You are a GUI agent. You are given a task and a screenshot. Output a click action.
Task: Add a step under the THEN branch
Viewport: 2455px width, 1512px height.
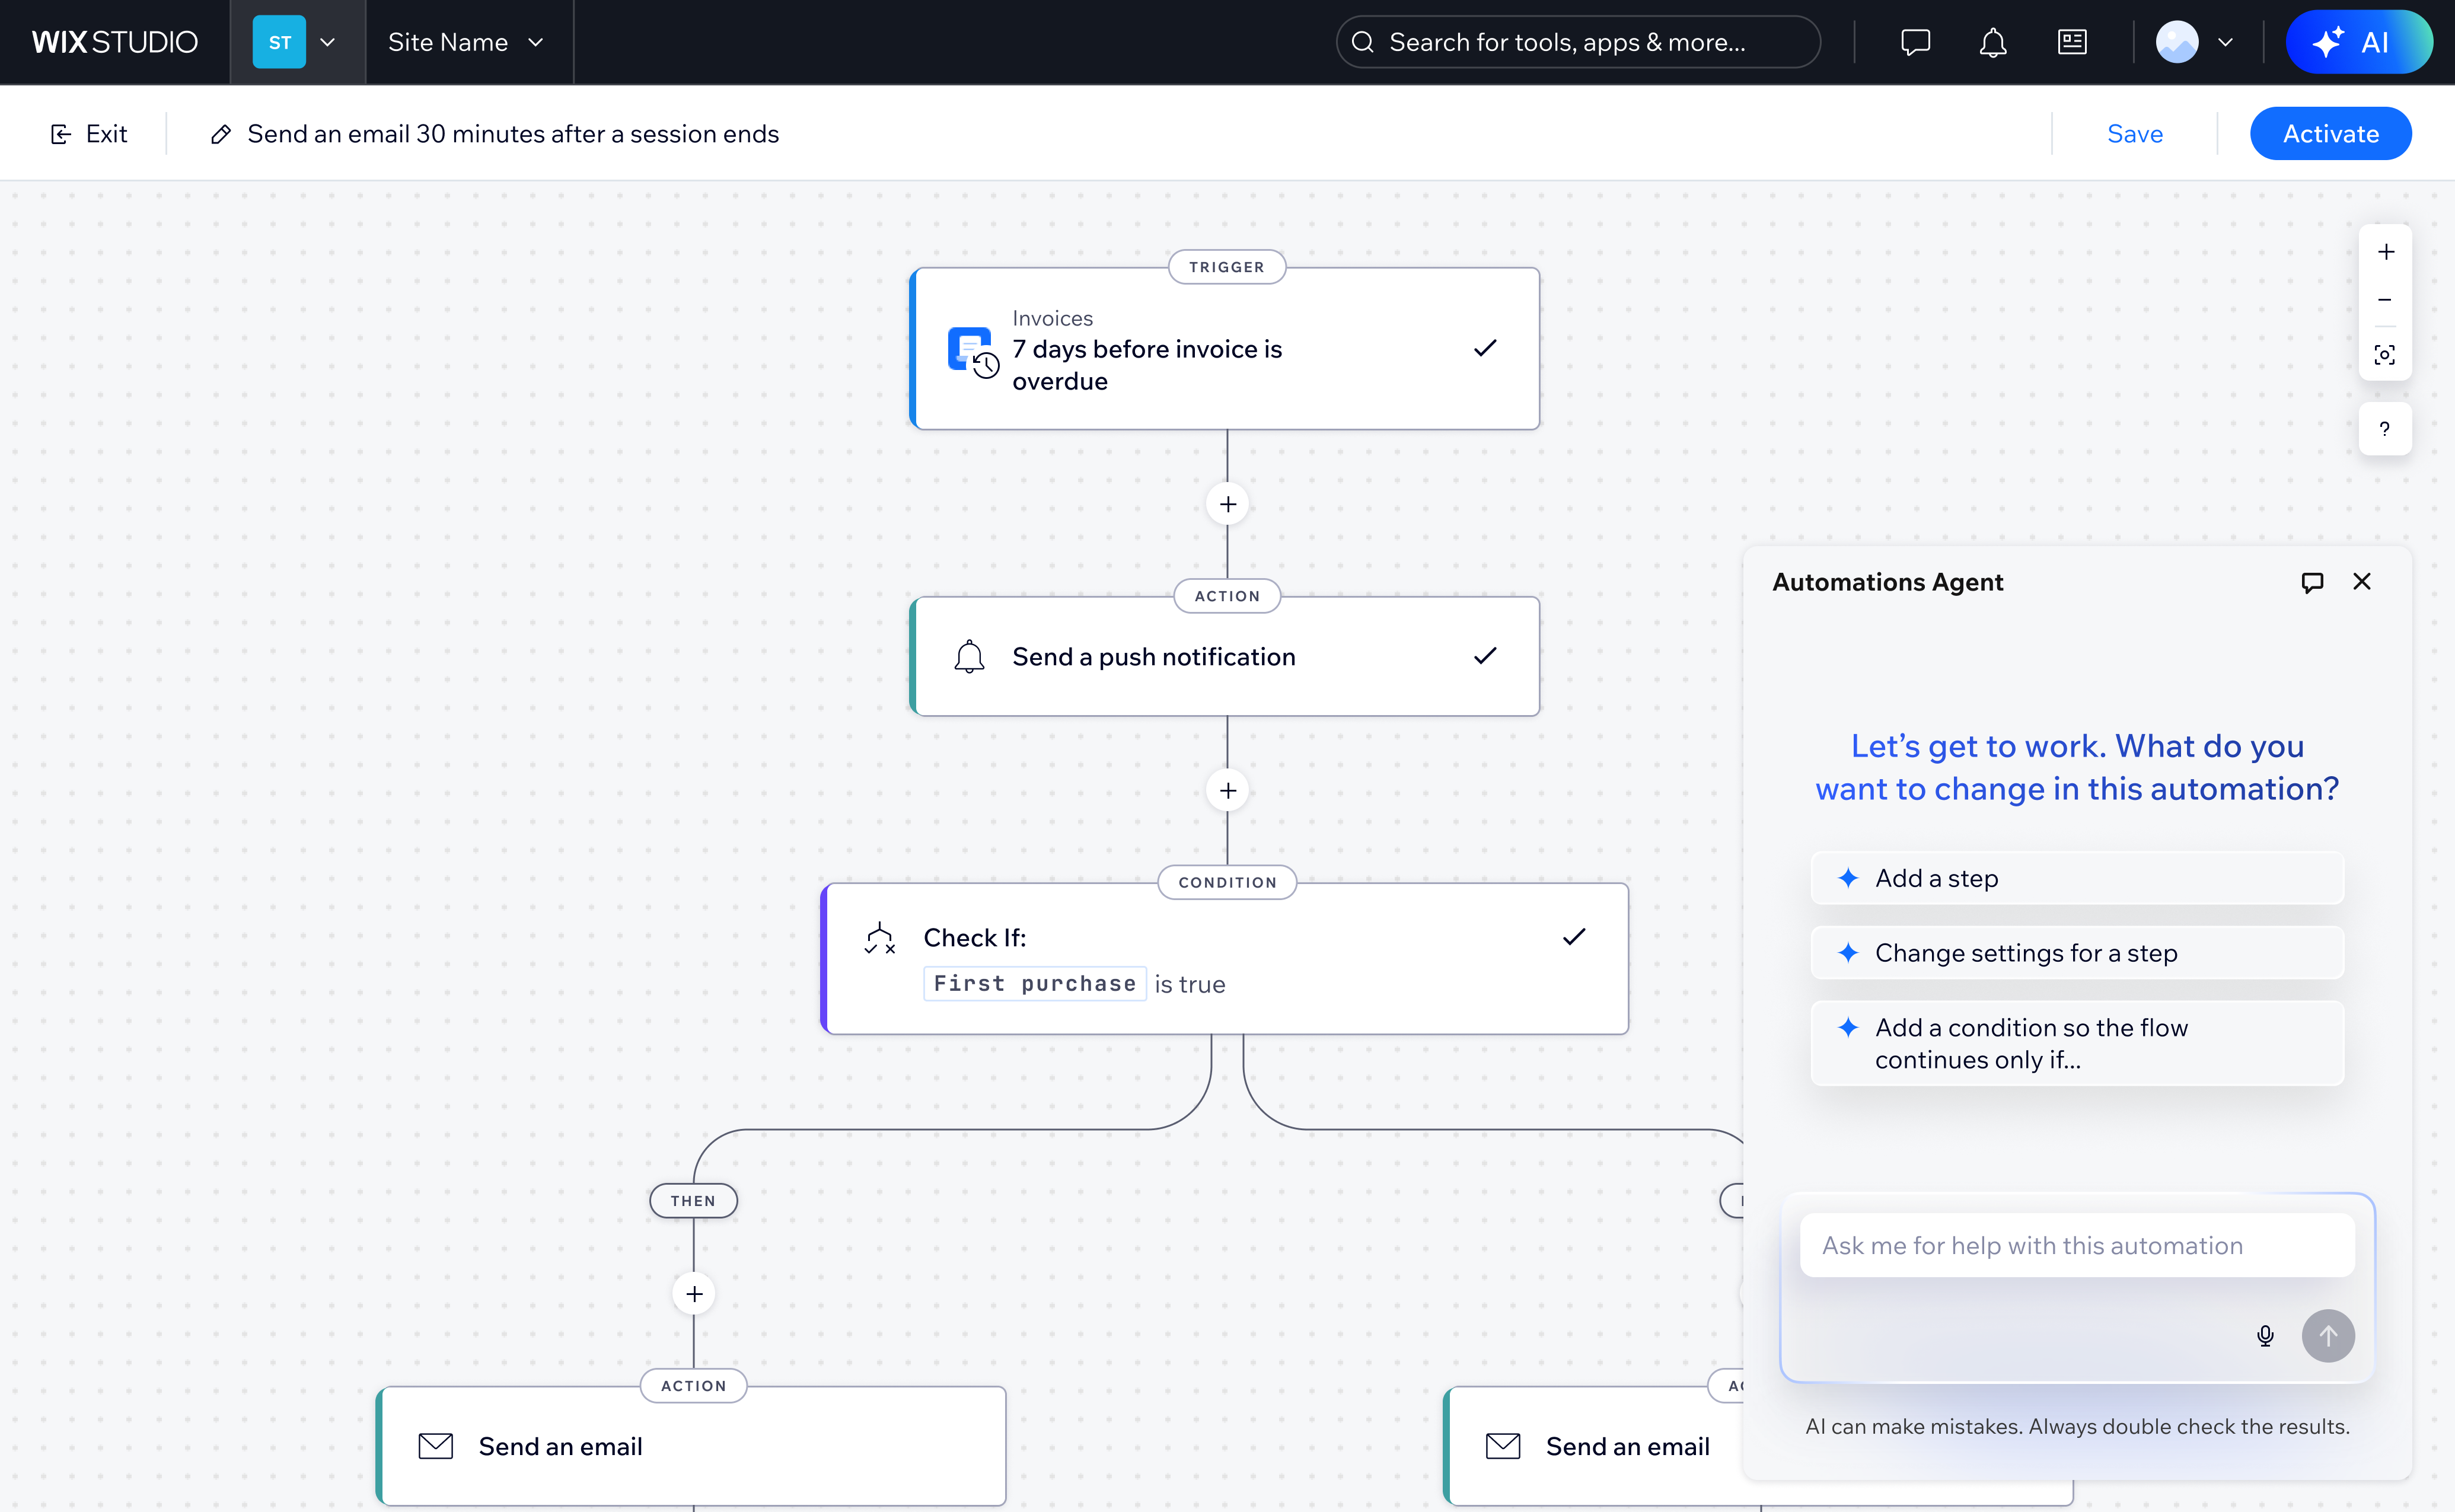(693, 1294)
